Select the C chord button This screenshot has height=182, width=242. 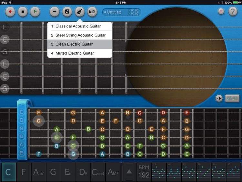[x=8, y=172]
